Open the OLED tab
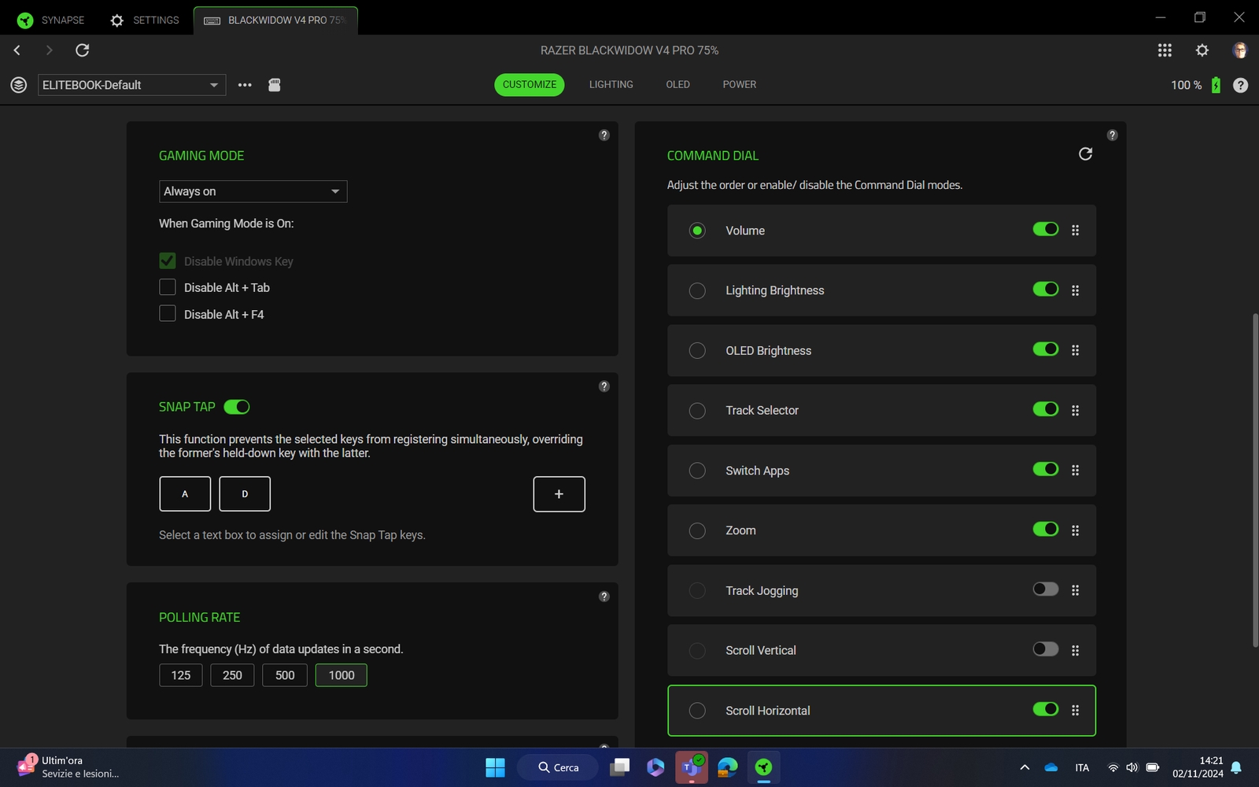1259x787 pixels. pyautogui.click(x=677, y=84)
